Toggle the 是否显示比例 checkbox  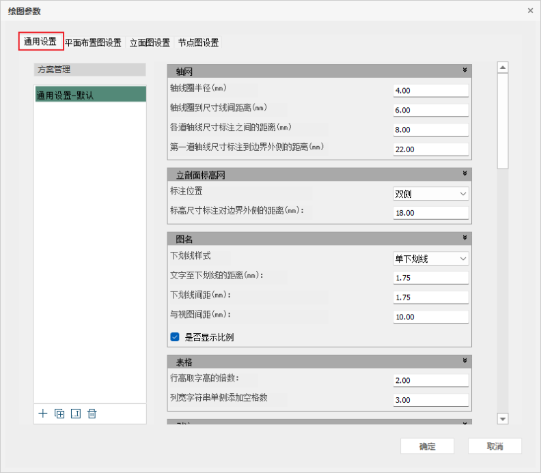[175, 337]
